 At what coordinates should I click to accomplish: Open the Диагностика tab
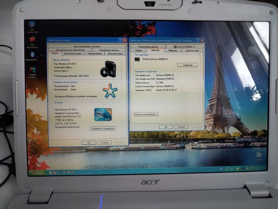point(192,50)
